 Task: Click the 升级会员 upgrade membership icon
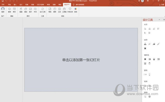point(70,10)
